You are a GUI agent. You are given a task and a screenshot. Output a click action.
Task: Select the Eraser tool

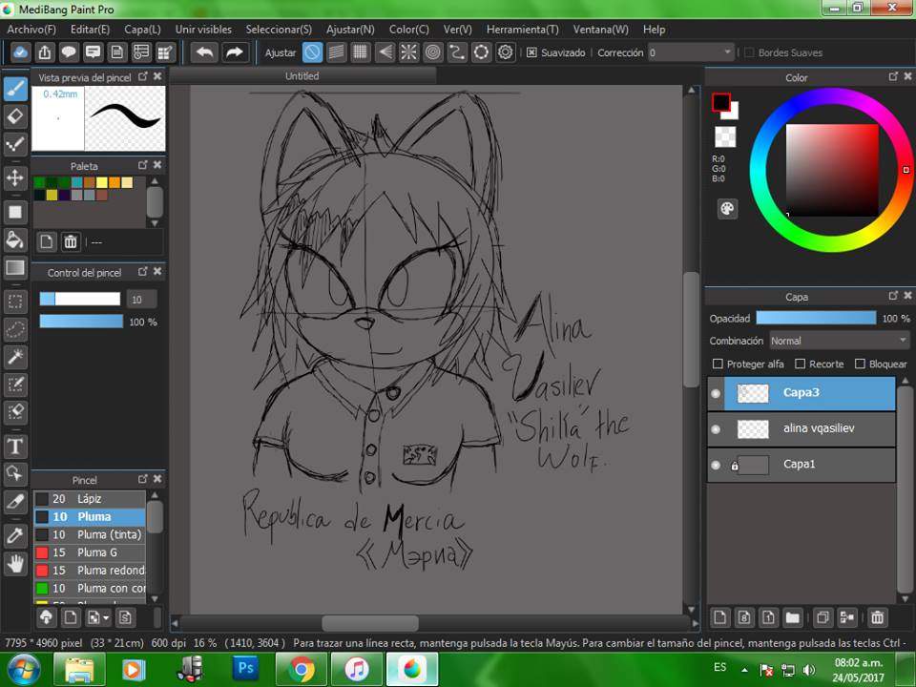pyautogui.click(x=15, y=116)
